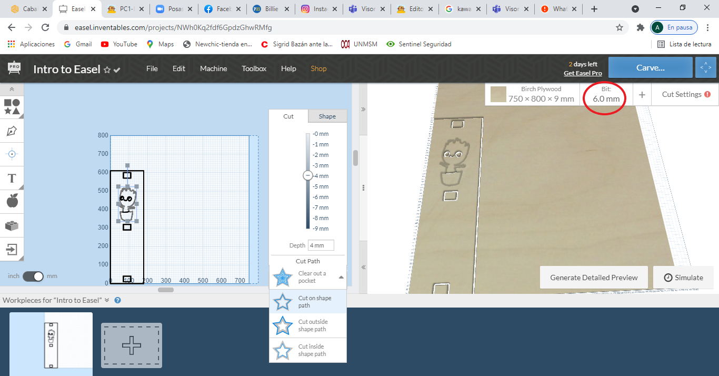Viewport: 719px width, 376px height.
Task: Click the Cut Settings warning icon
Action: point(707,94)
